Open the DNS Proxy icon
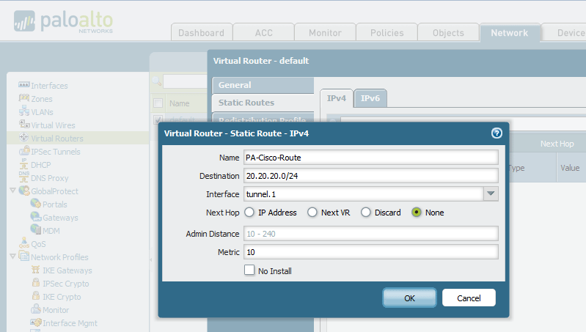The image size is (586, 332). click(23, 178)
